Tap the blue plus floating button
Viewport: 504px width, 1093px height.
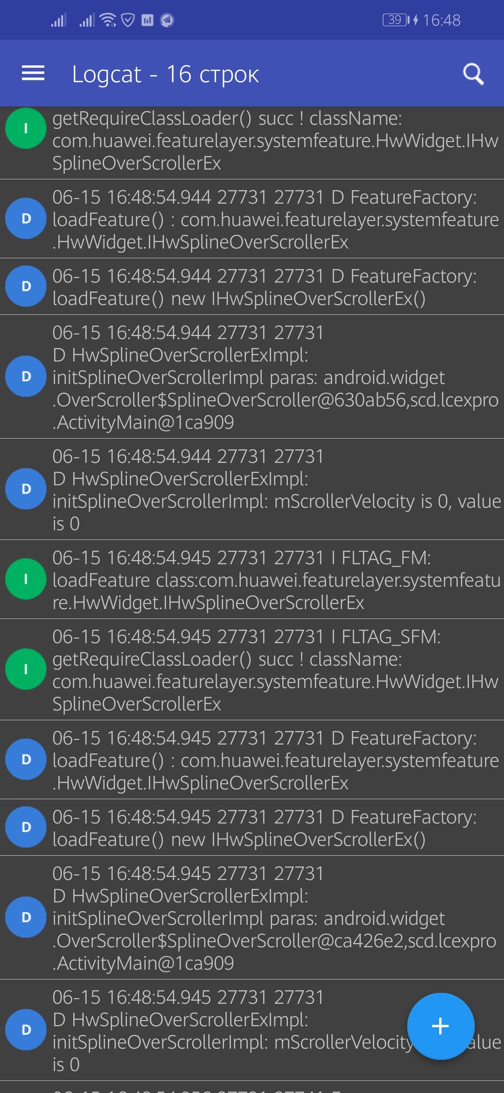click(x=441, y=1026)
